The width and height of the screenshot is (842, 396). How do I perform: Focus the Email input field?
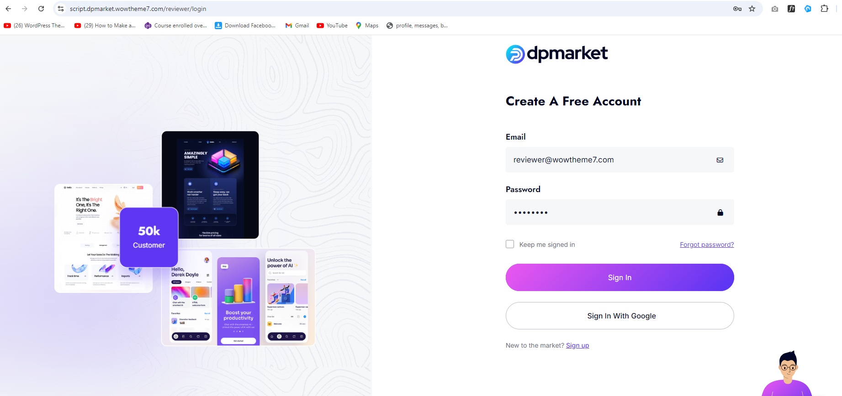tap(620, 160)
